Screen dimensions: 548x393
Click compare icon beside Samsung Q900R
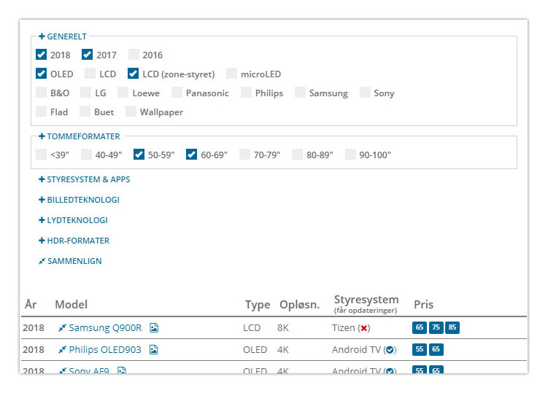pyautogui.click(x=62, y=327)
